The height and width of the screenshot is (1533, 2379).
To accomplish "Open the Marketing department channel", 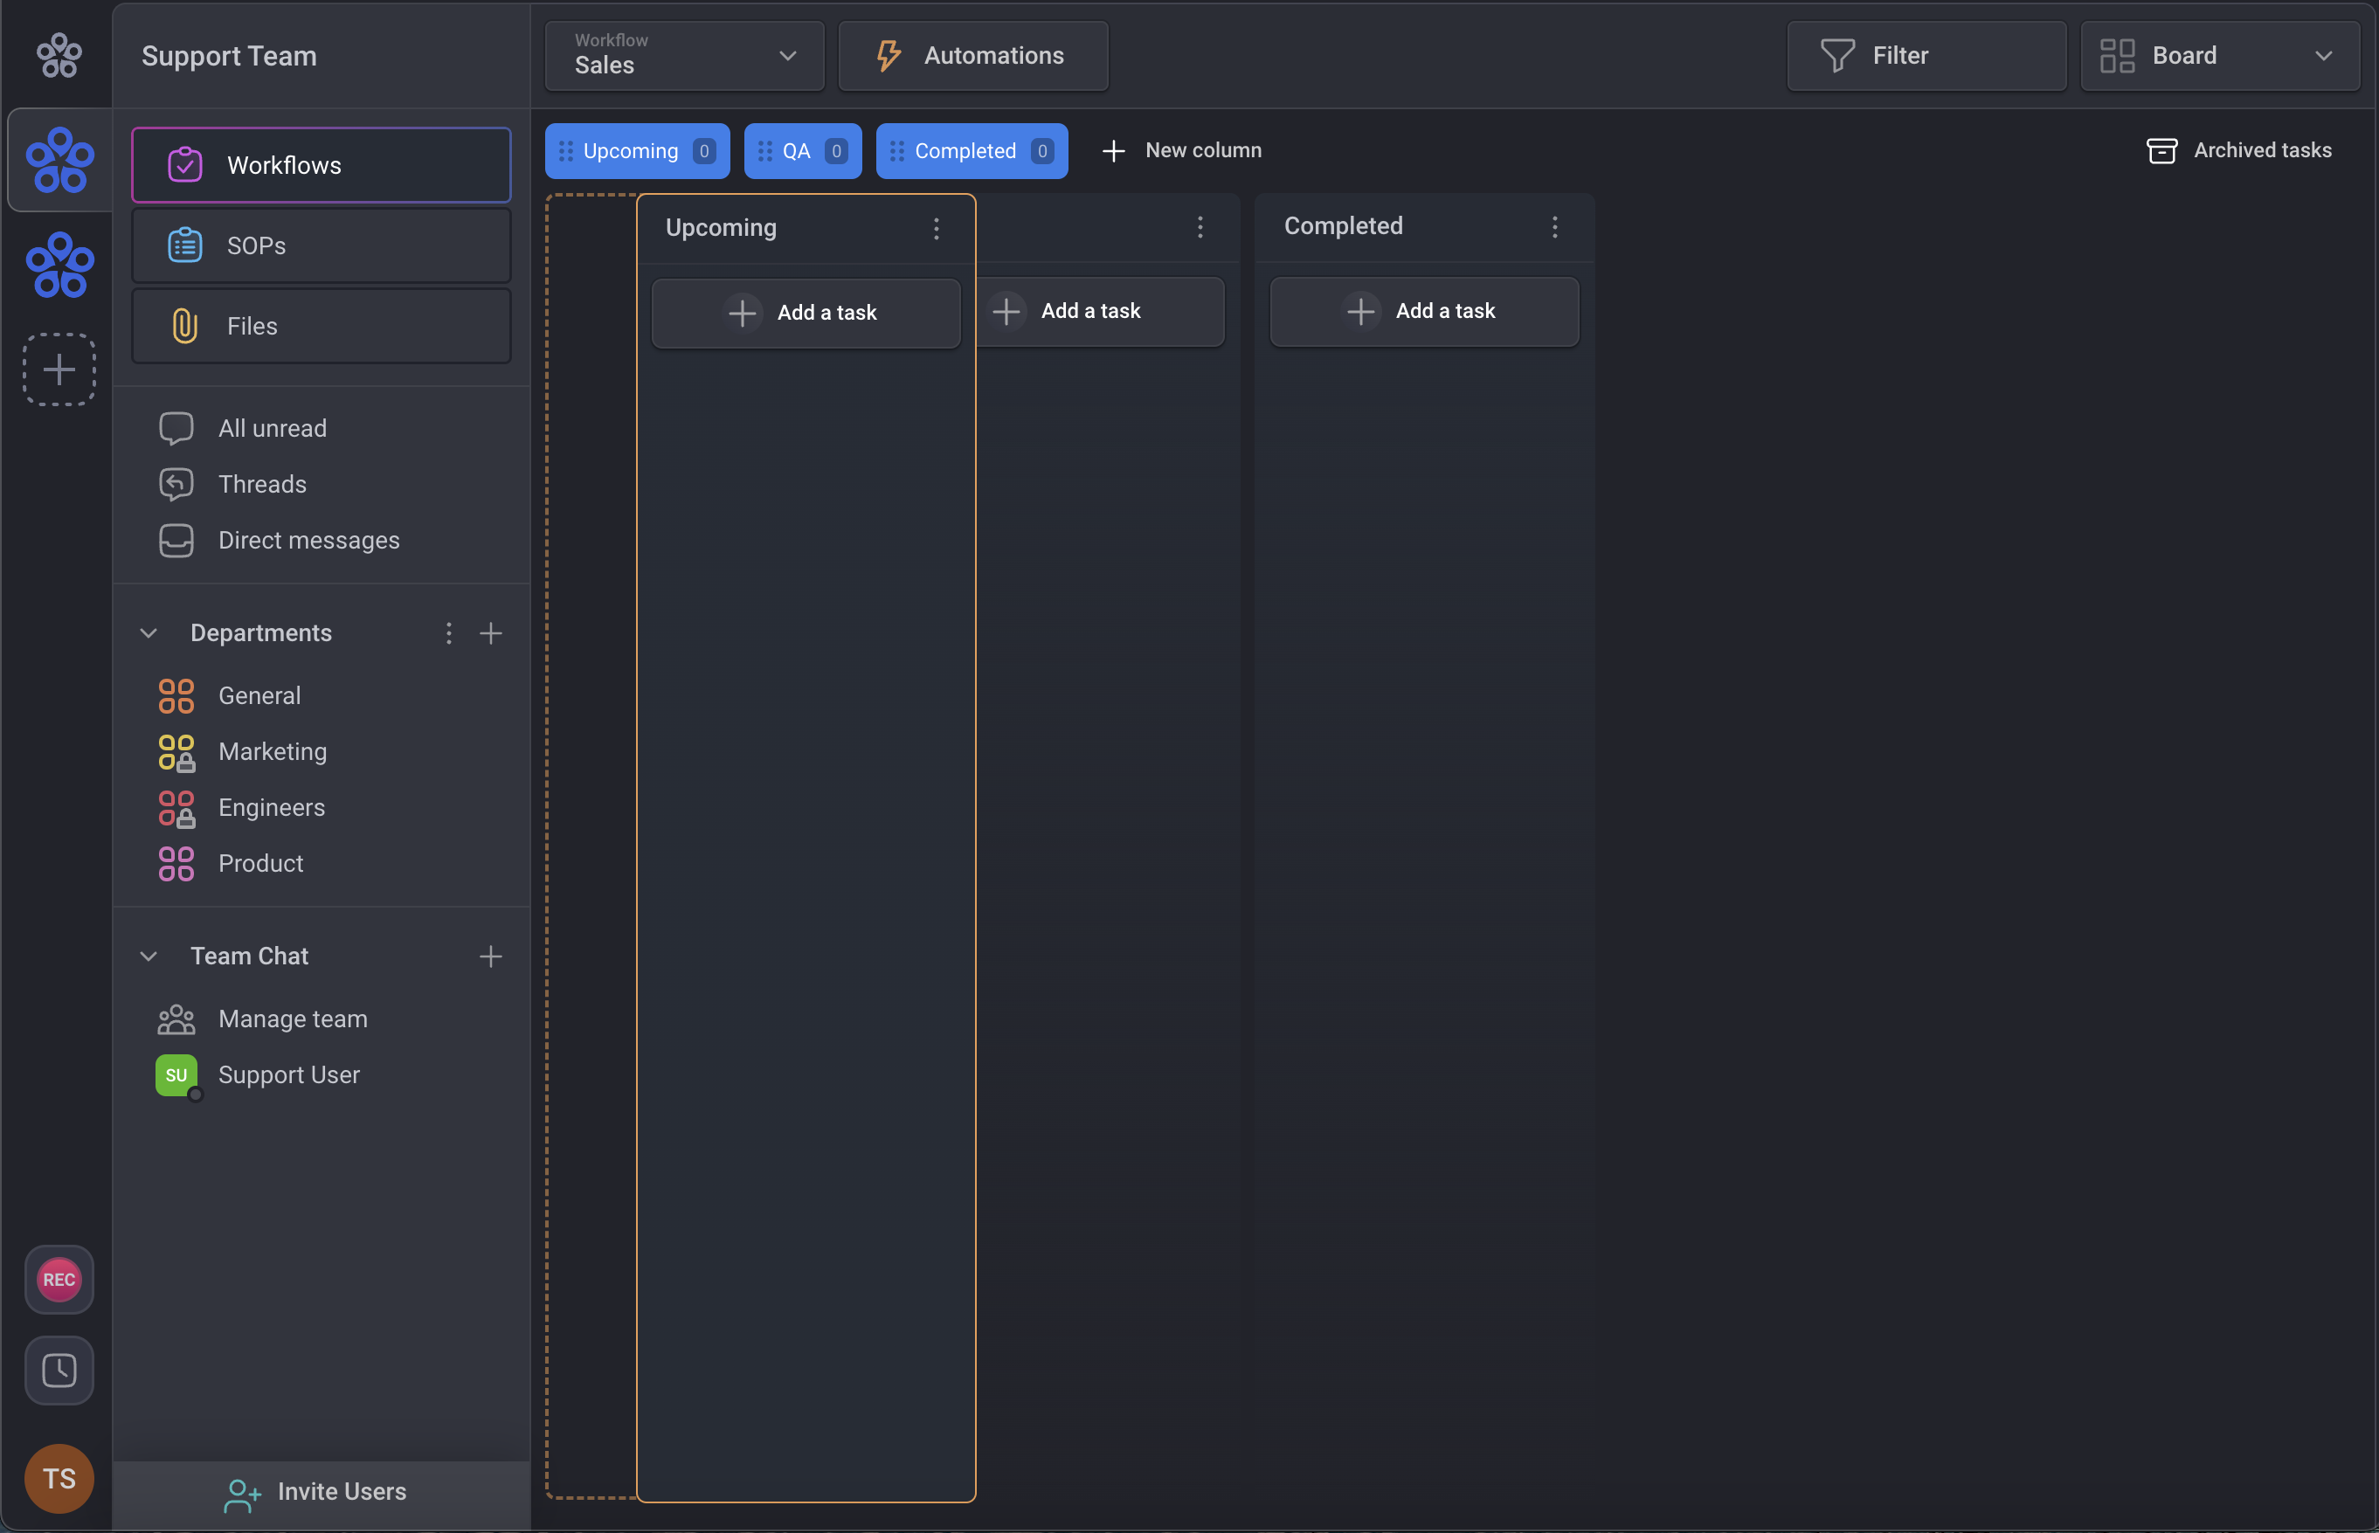I will 272,751.
